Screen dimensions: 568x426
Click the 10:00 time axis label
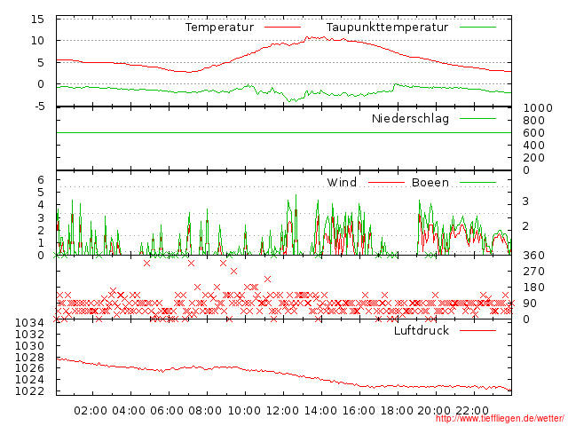pyautogui.click(x=244, y=411)
